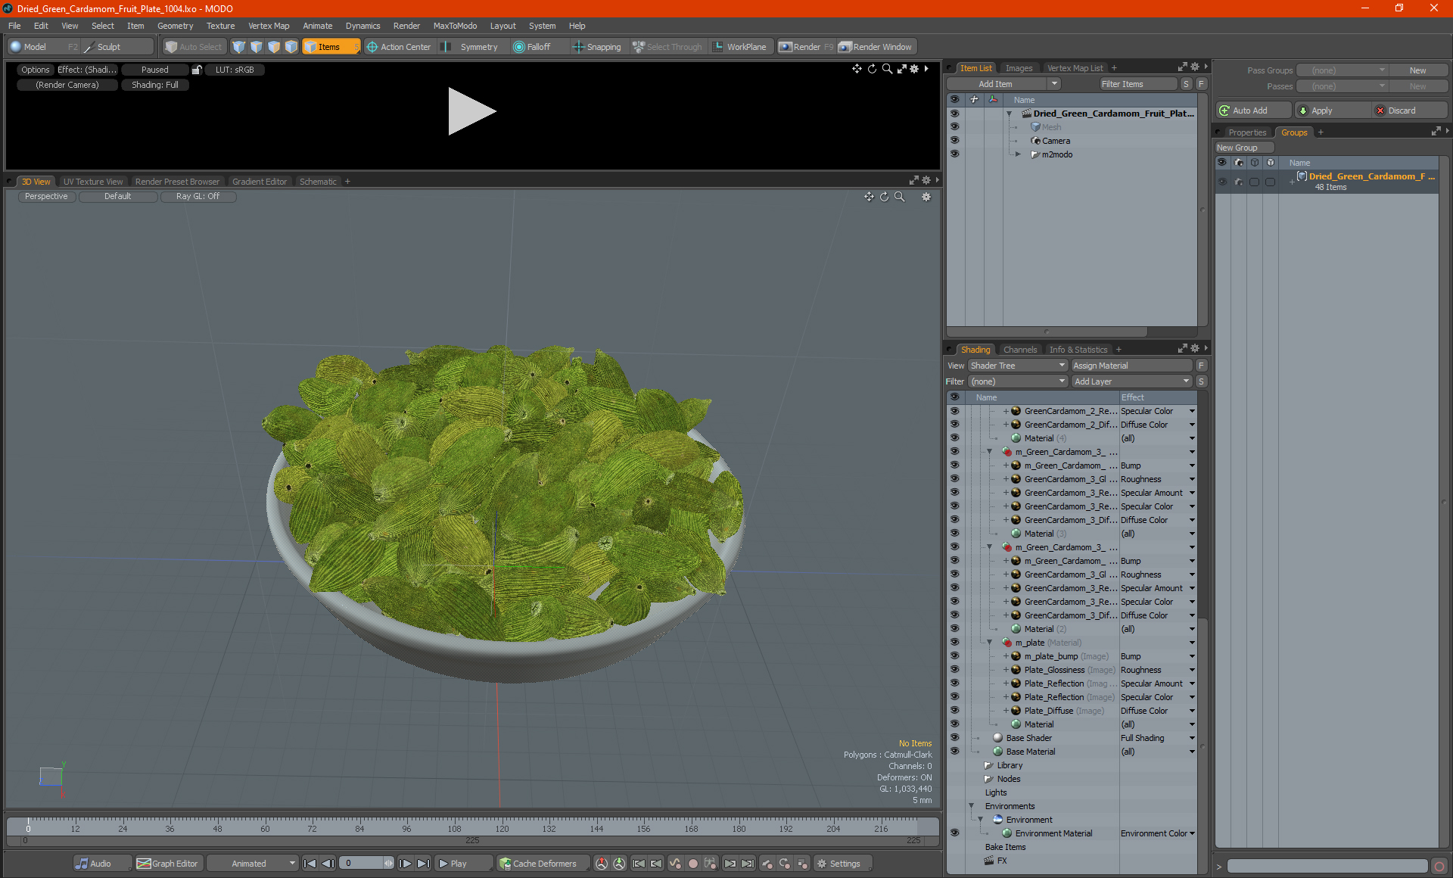The image size is (1453, 878).
Task: Click the Assign Material button
Action: 1132,366
